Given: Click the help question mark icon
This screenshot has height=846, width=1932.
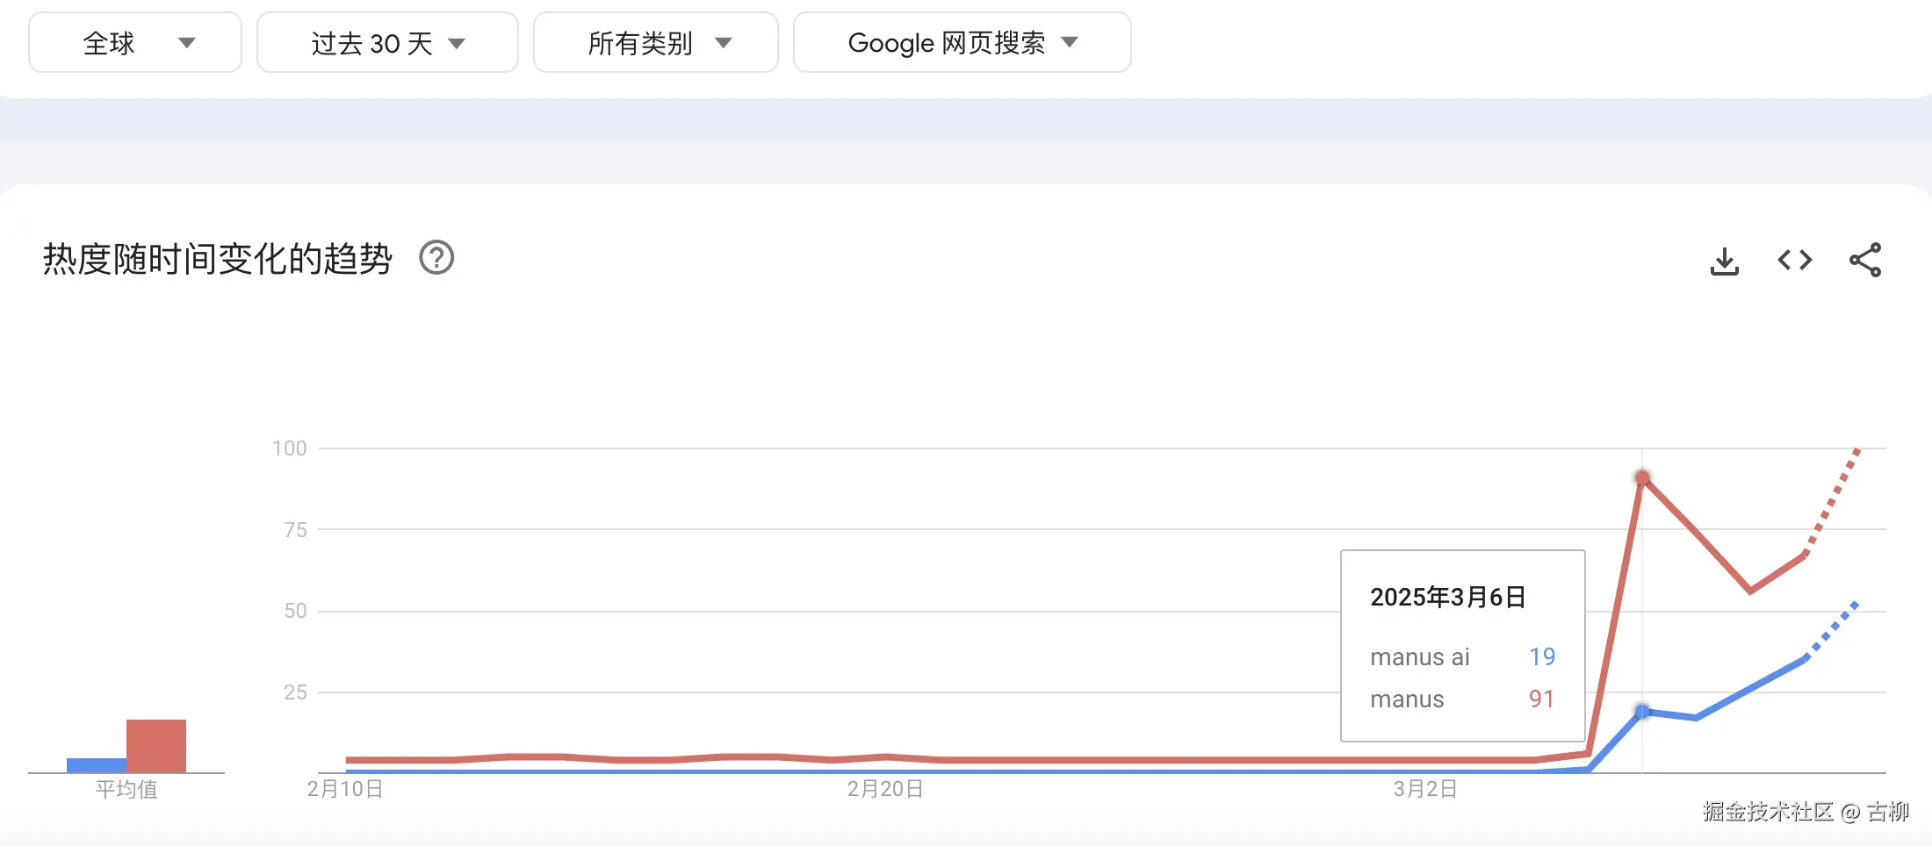Looking at the screenshot, I should click(x=436, y=258).
